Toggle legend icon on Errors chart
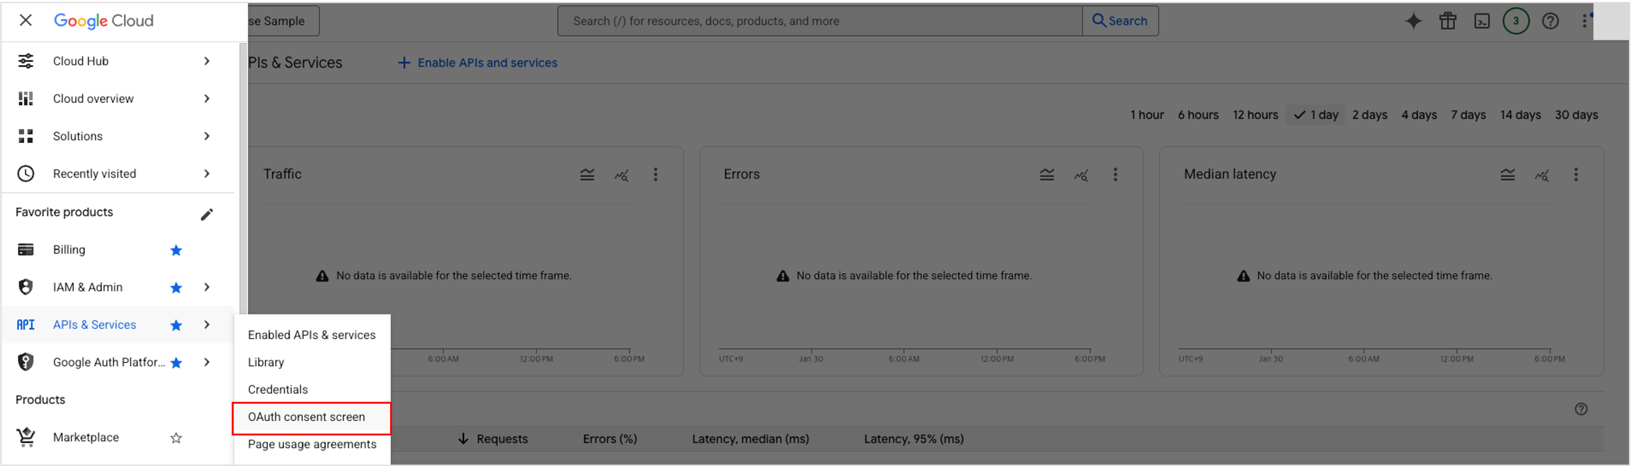This screenshot has width=1631, height=467. [x=1047, y=174]
